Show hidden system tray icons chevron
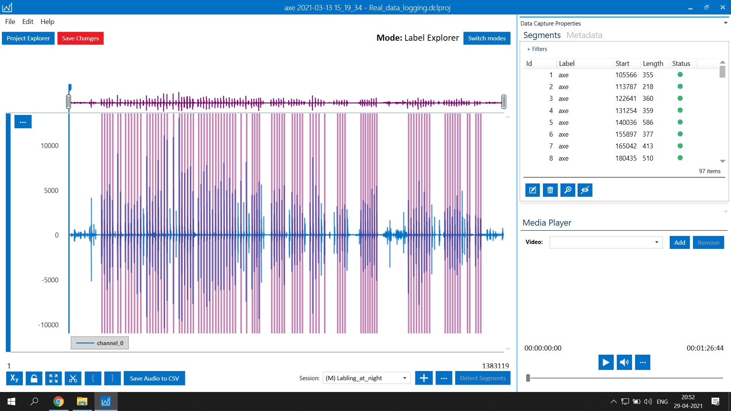The image size is (731, 411). click(x=613, y=401)
